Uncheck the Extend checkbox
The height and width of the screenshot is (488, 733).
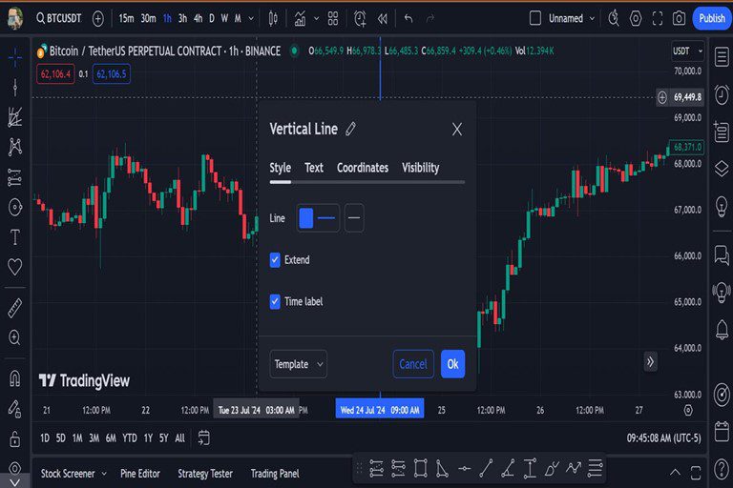pos(275,259)
